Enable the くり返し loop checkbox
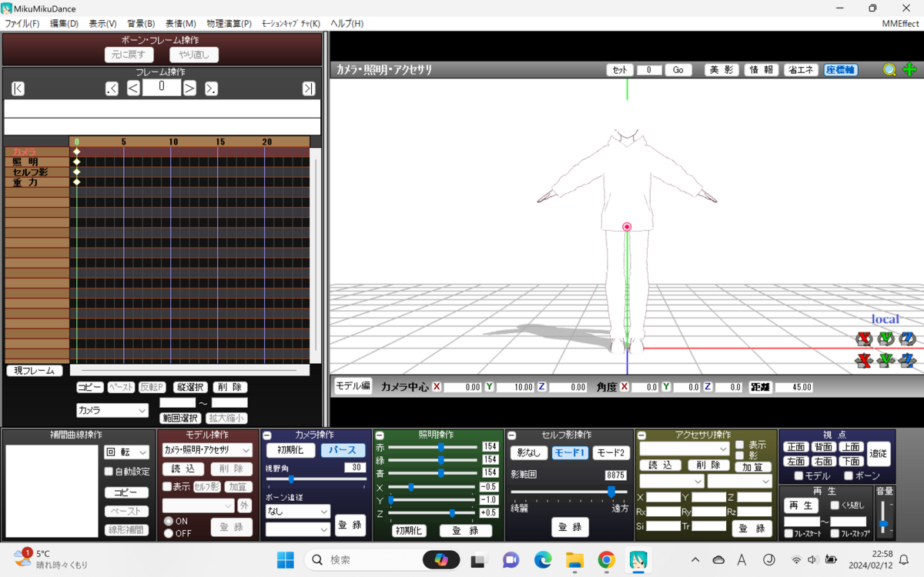The width and height of the screenshot is (924, 577). pos(835,505)
